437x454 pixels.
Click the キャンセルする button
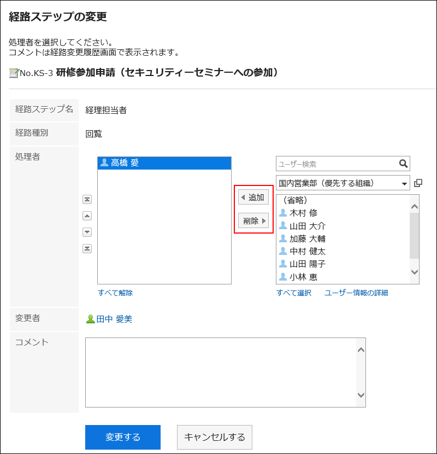coord(215,437)
